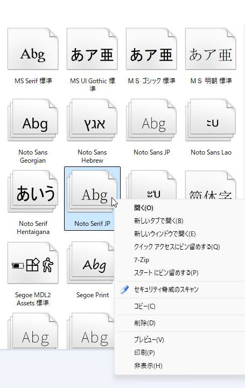Choose コピー(C) in the context menu
This screenshot has height=388, width=245.
coord(145,306)
